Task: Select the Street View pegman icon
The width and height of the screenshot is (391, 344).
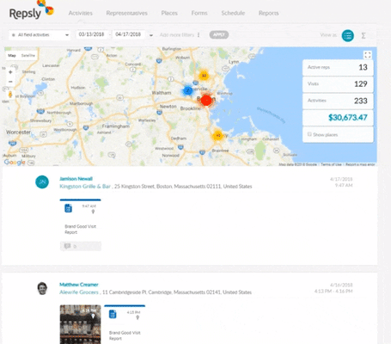Action: point(10,95)
